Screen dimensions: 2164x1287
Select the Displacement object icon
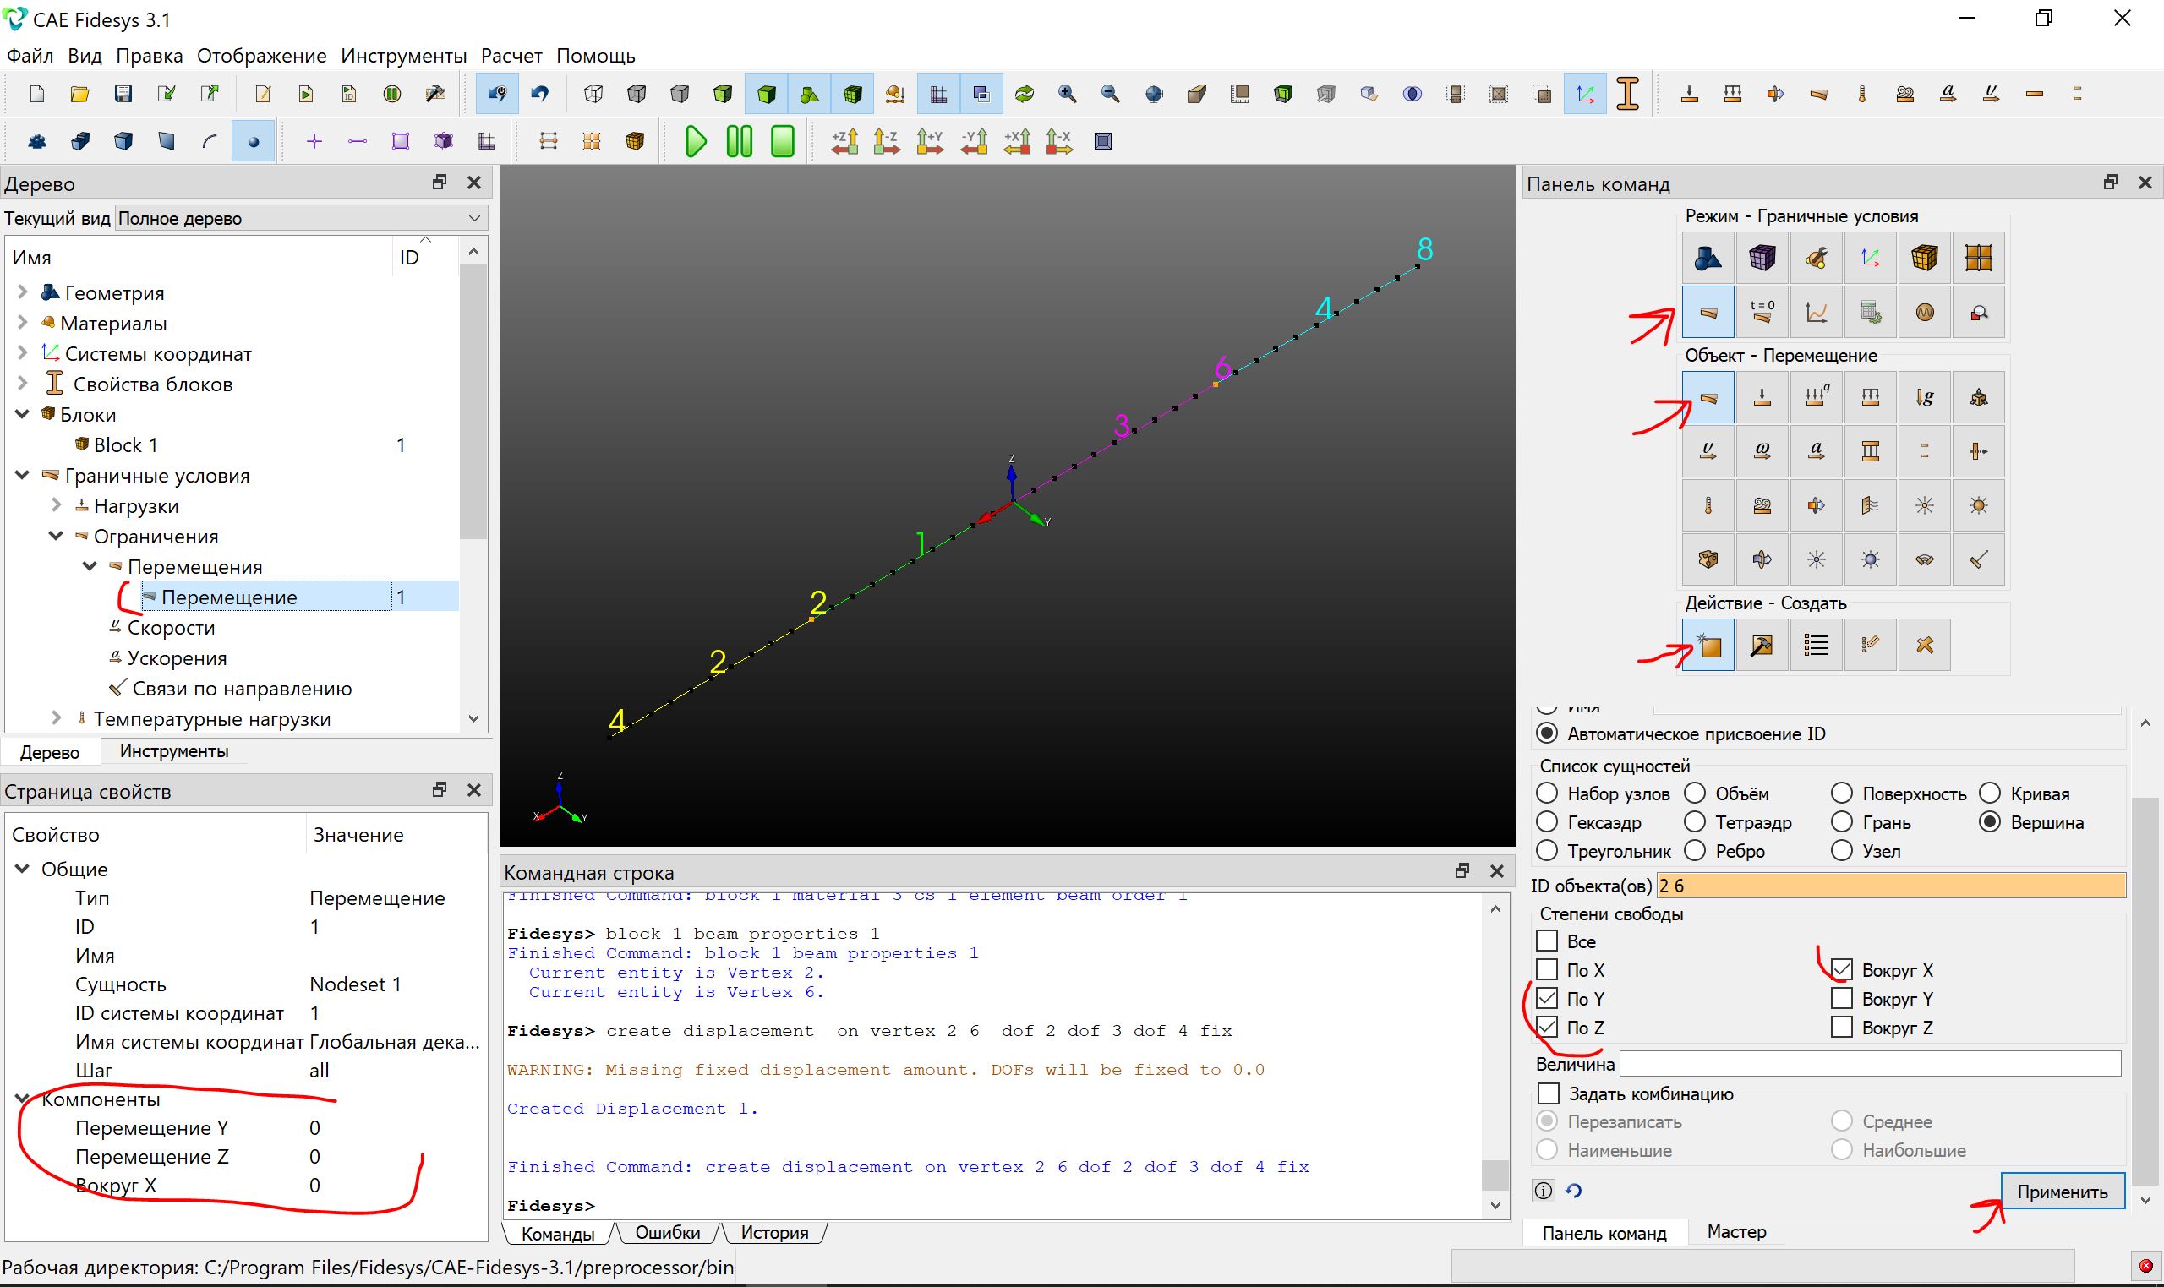[1708, 397]
